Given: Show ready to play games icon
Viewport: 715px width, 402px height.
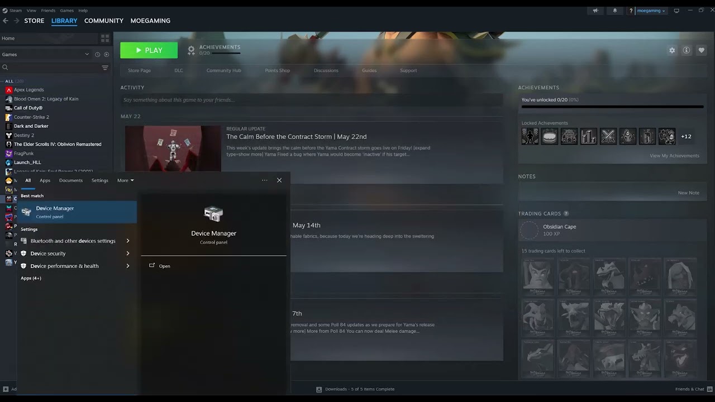Looking at the screenshot, I should (x=106, y=54).
